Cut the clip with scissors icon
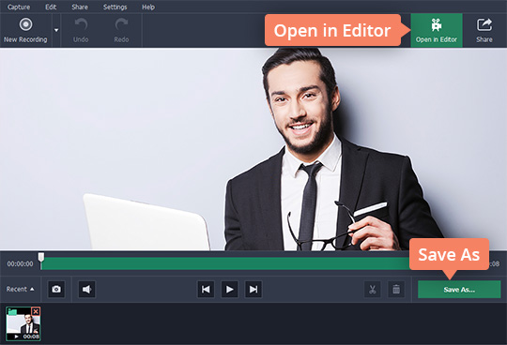Screen dimensions: 507x345 click(373, 289)
